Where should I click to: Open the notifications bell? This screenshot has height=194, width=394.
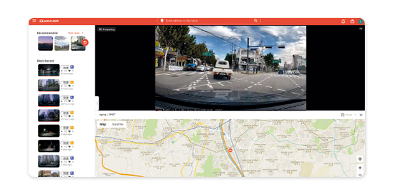coord(343,21)
